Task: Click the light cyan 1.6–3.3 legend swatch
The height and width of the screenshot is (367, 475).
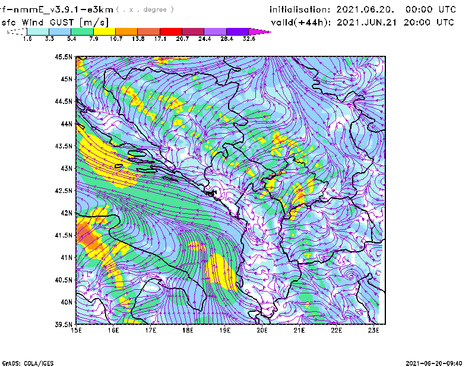Action: point(38,31)
